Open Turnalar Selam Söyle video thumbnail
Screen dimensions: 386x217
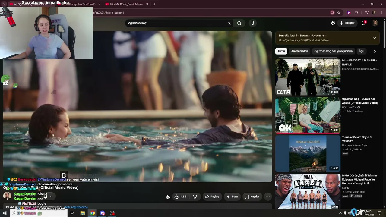[308, 153]
